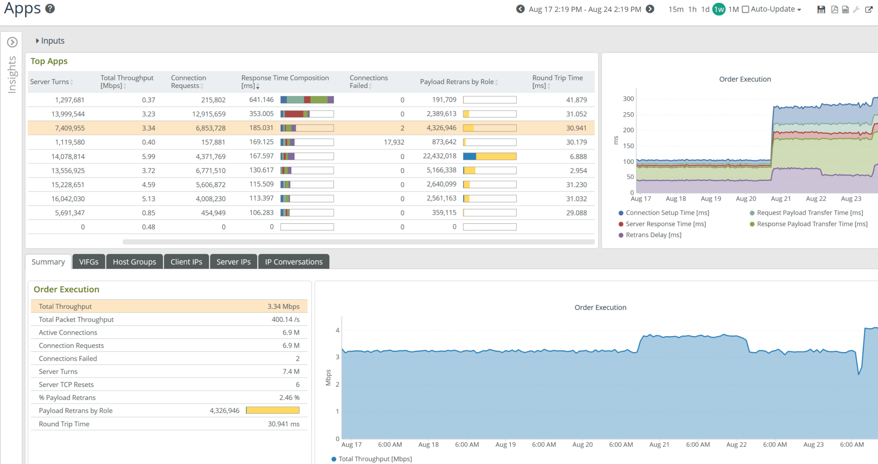Screen dimensions: 878x464
Task: Open the IP Conversations tab
Action: pos(293,261)
